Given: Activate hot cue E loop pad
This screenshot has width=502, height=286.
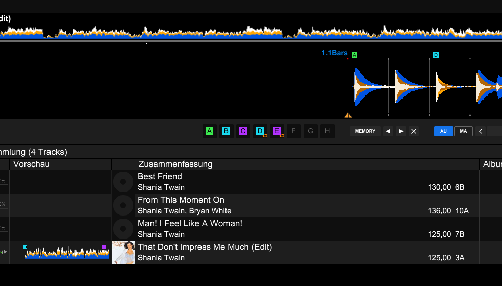Looking at the screenshot, I should tap(277, 131).
